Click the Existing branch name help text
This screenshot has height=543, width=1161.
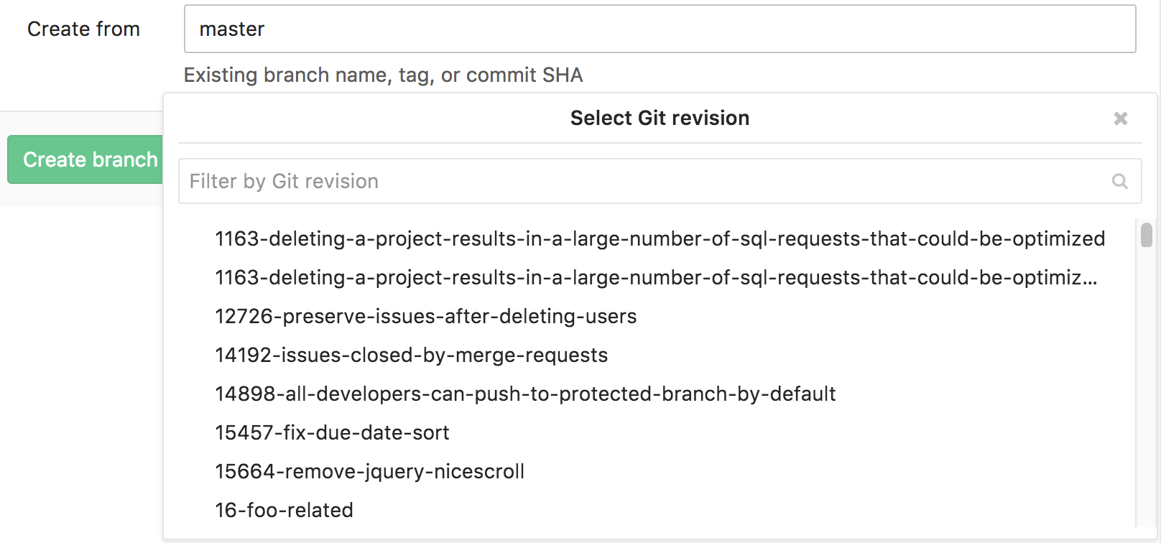click(x=383, y=75)
